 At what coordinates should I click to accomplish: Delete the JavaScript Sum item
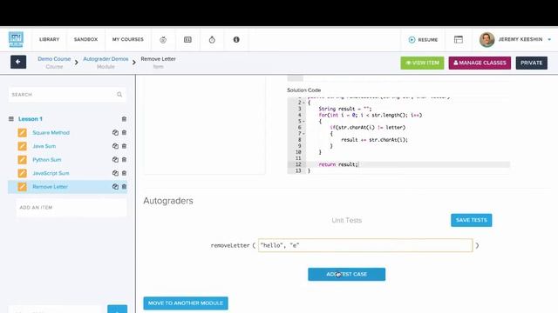pos(124,173)
